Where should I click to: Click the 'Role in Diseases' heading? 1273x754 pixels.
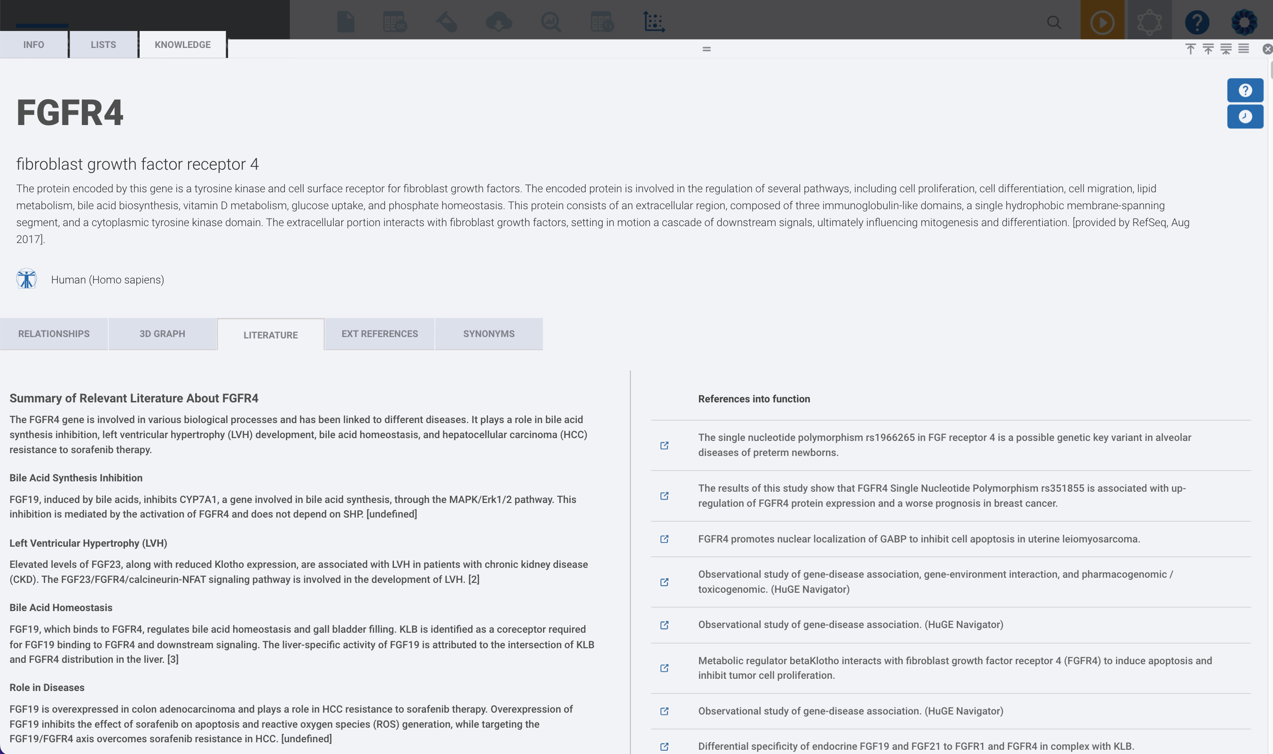(47, 687)
